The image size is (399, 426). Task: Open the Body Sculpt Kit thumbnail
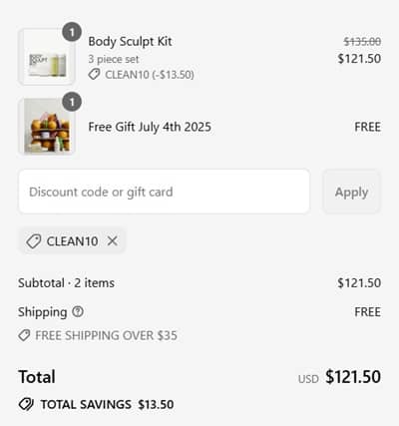point(47,57)
